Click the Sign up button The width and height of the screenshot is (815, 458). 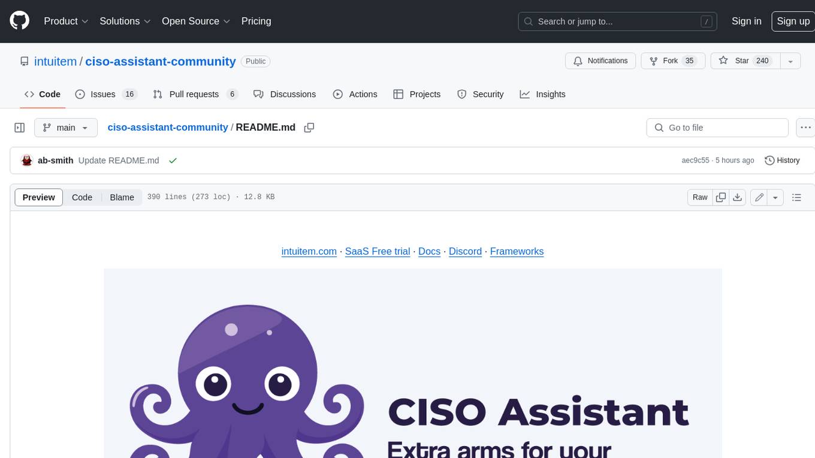pyautogui.click(x=793, y=21)
